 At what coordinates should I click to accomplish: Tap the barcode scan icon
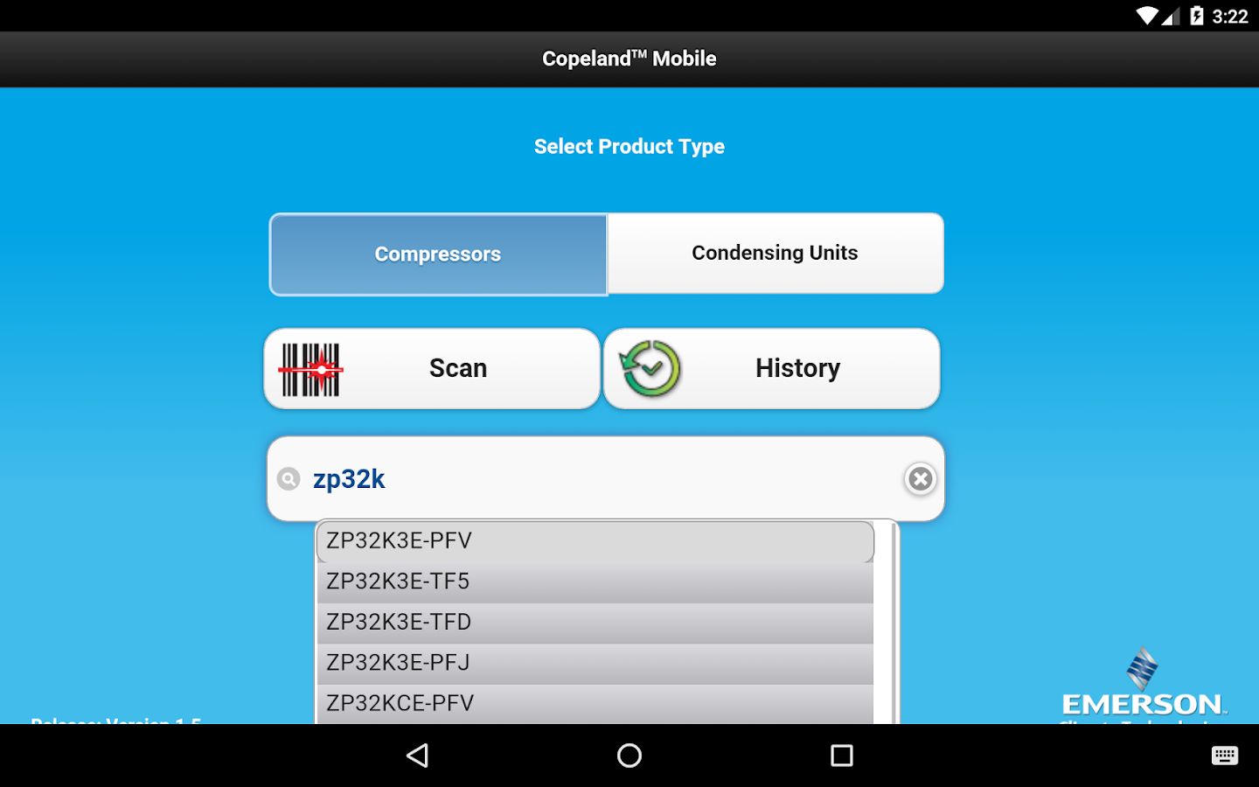click(x=310, y=370)
